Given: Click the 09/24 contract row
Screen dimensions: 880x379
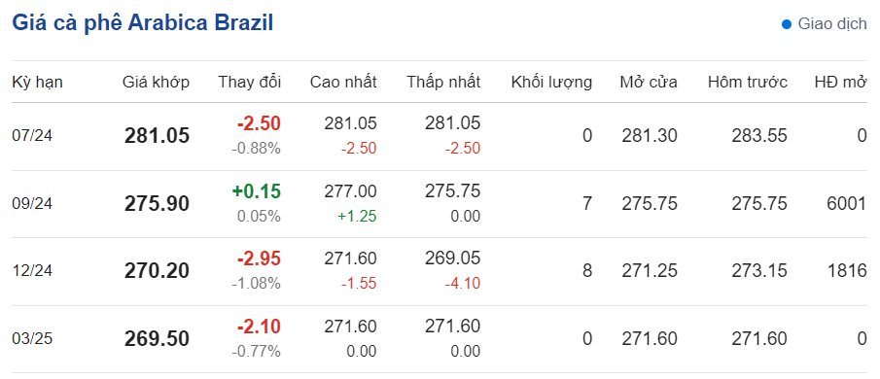Looking at the screenshot, I should tap(440, 204).
